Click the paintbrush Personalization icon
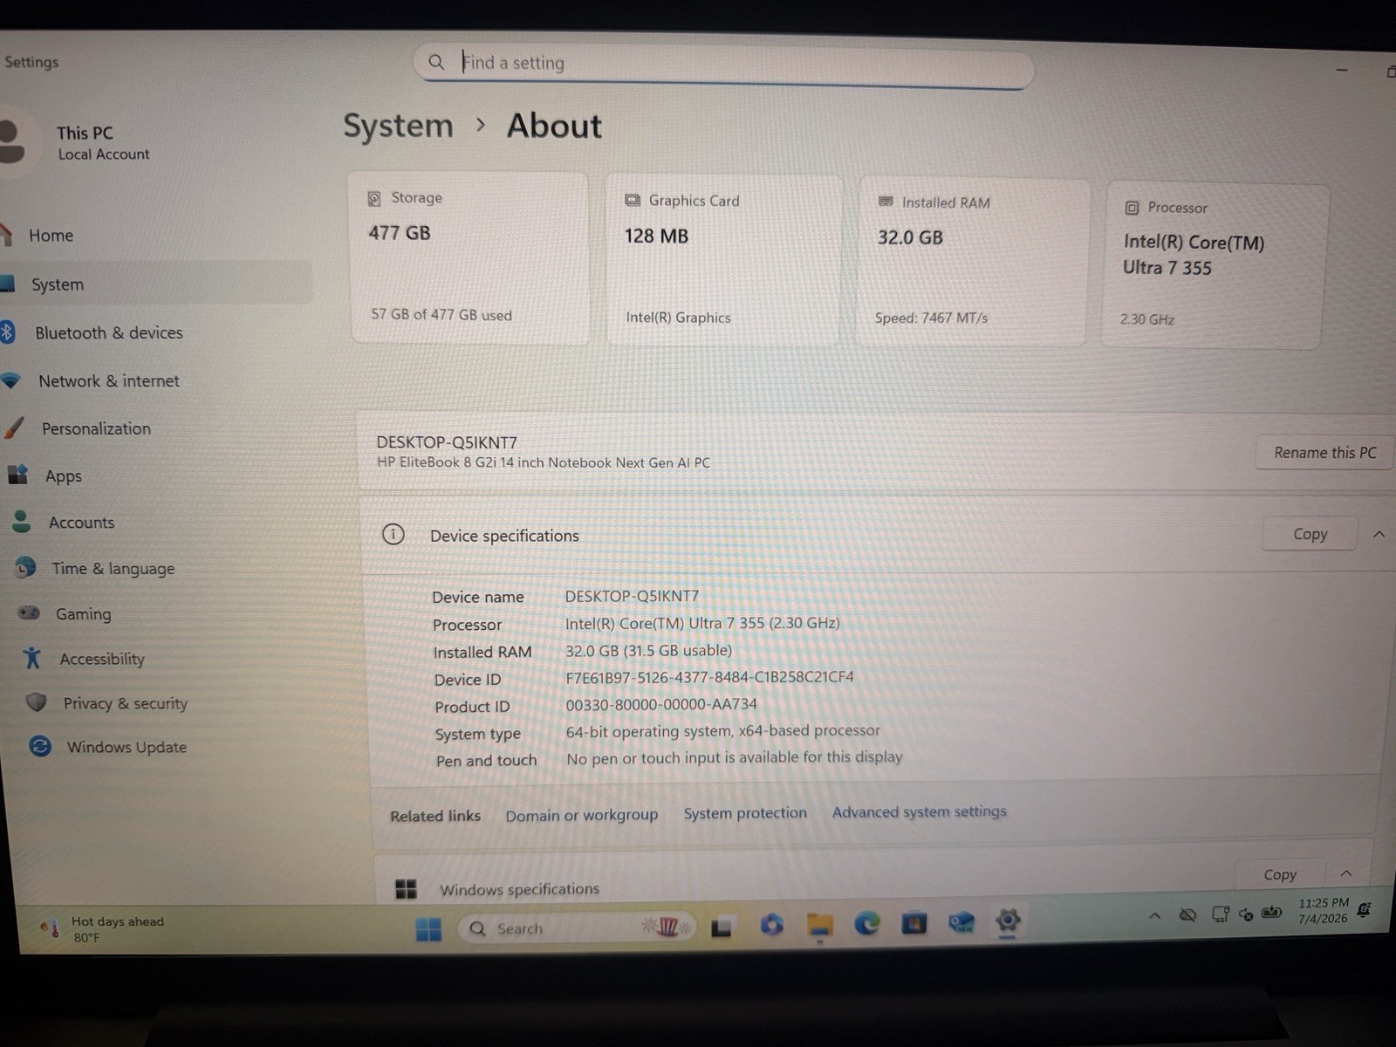 click(14, 428)
